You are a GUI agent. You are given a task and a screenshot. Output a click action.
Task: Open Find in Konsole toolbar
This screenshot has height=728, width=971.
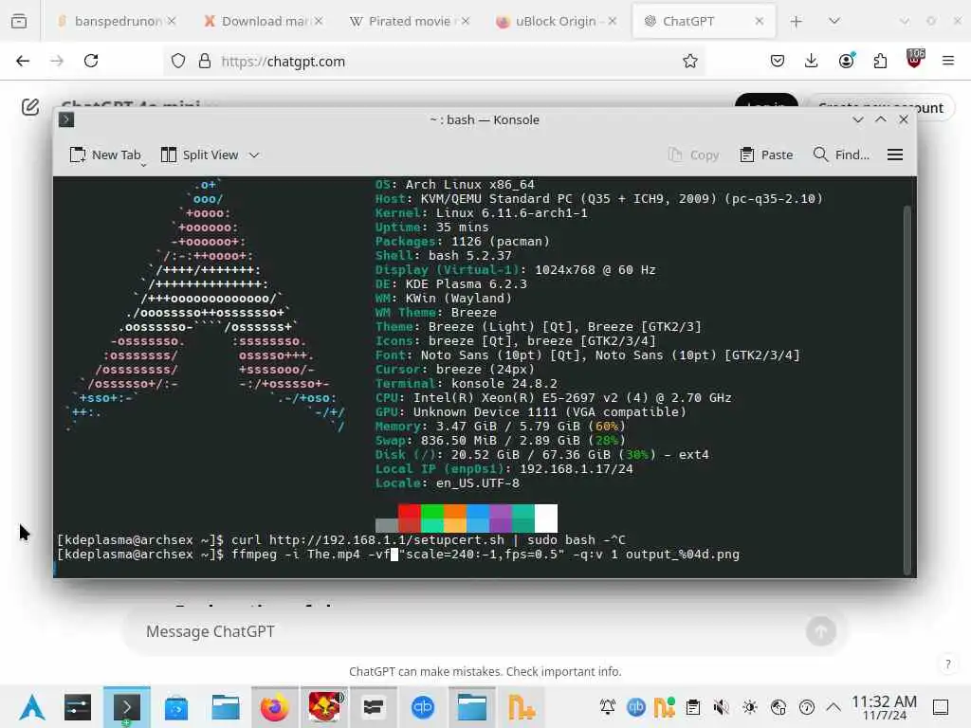click(x=842, y=155)
